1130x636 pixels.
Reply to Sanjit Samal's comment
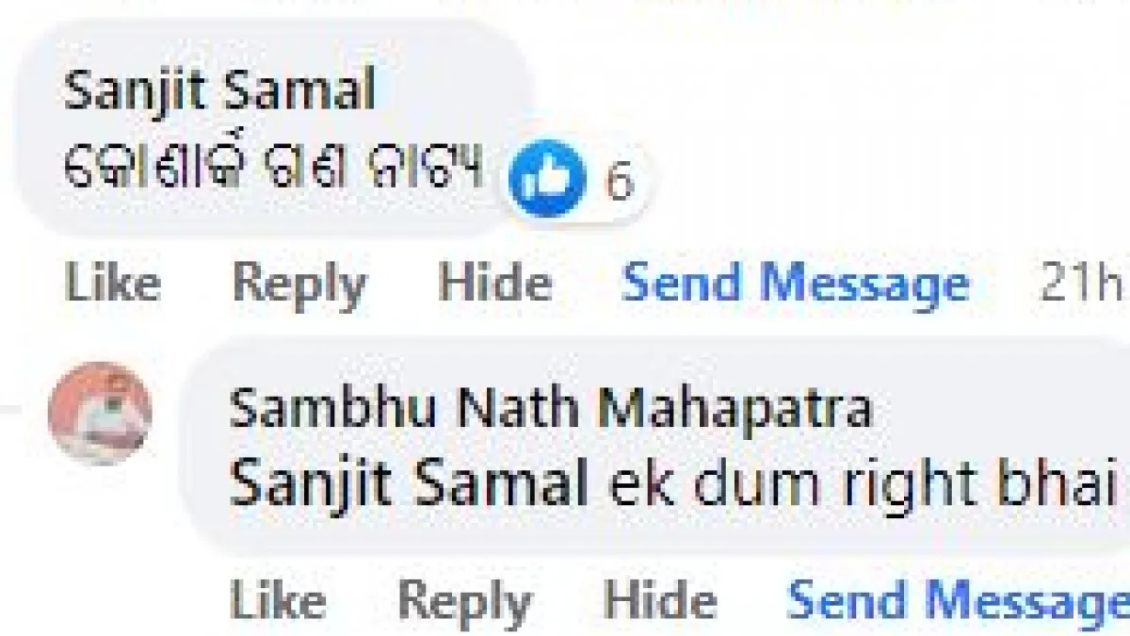299,282
